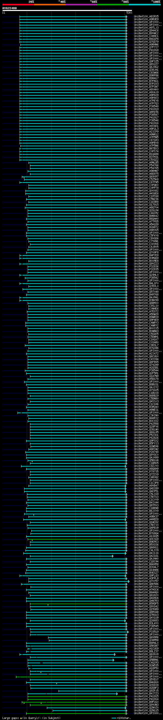Click the UniRef100_Q6BMX0 label
163x720 pixels.
[x=146, y=303]
